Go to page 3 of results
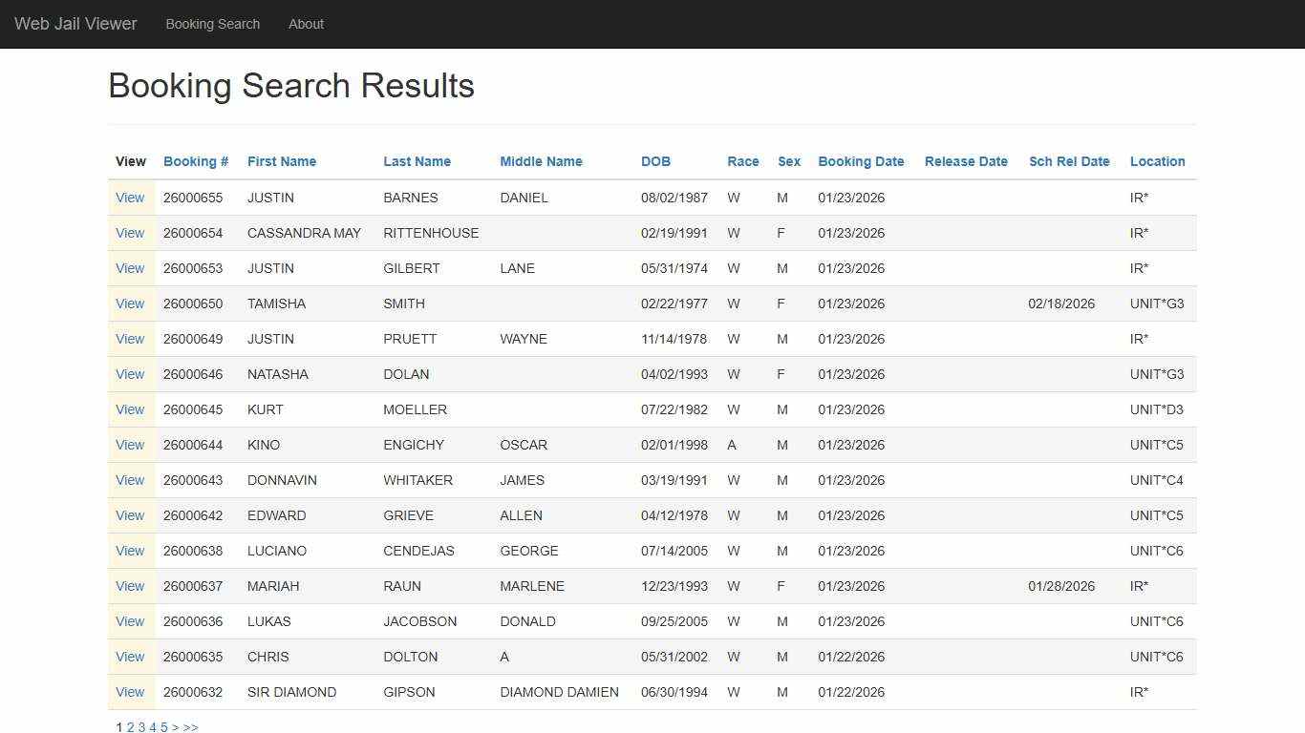This screenshot has height=733, width=1305. coord(141,726)
